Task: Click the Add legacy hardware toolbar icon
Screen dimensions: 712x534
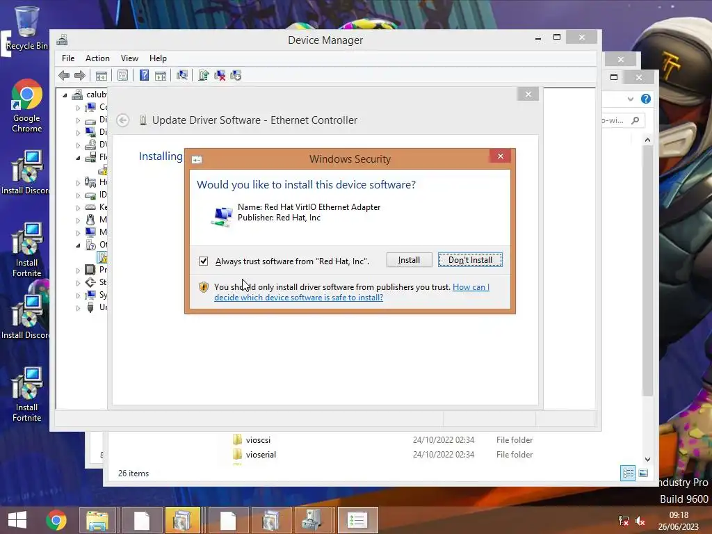Action: tap(236, 75)
